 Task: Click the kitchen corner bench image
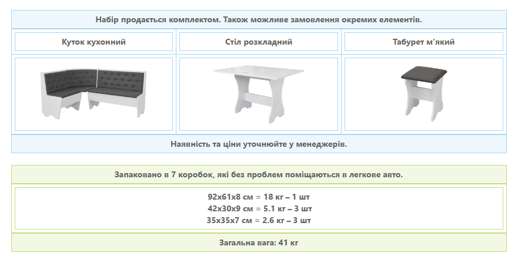point(93,94)
